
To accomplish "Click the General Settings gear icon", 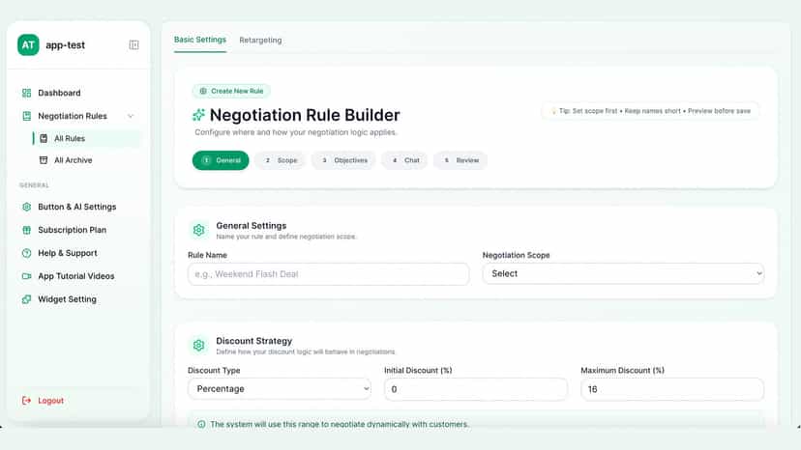I will point(198,230).
